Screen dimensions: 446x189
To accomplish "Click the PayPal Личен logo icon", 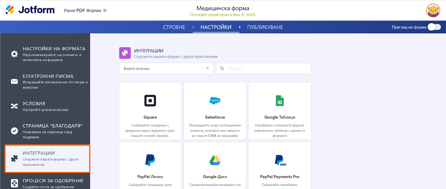I will point(150,160).
